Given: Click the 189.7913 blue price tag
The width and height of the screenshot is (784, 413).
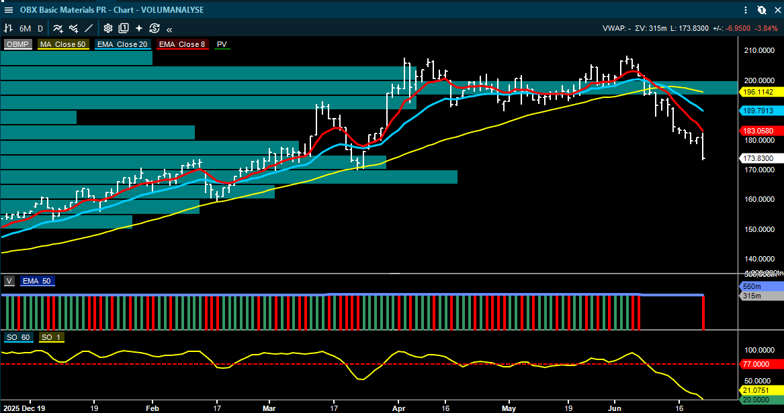Looking at the screenshot, I should pyautogui.click(x=760, y=110).
